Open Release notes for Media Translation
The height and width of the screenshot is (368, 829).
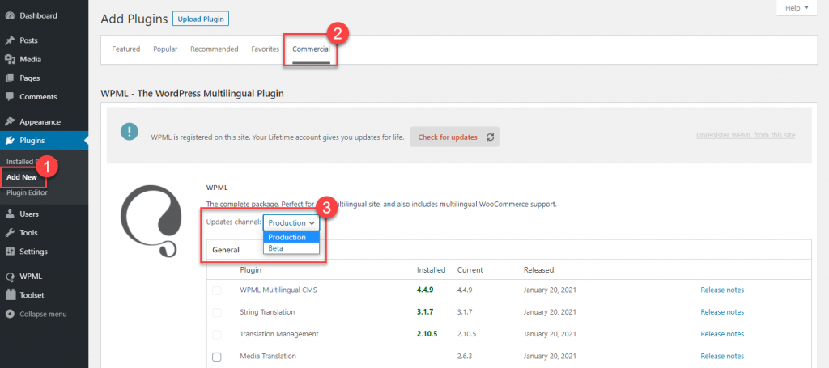pyautogui.click(x=722, y=357)
